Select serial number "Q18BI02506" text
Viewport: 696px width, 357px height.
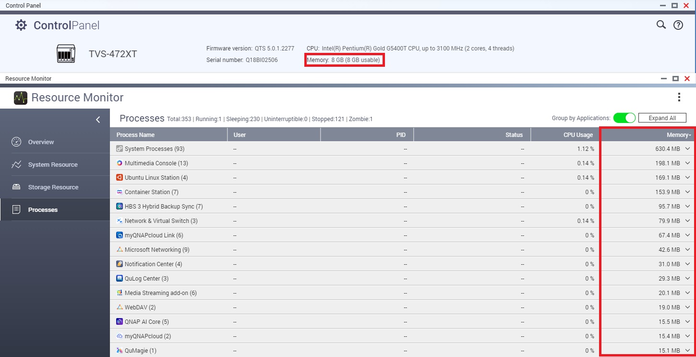(262, 60)
